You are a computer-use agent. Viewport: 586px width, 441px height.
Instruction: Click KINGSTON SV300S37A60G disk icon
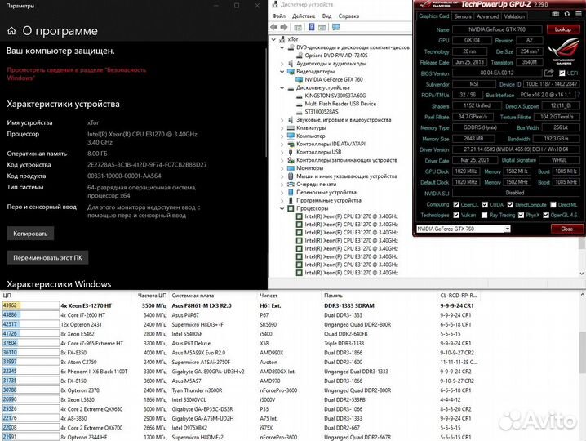[300, 96]
